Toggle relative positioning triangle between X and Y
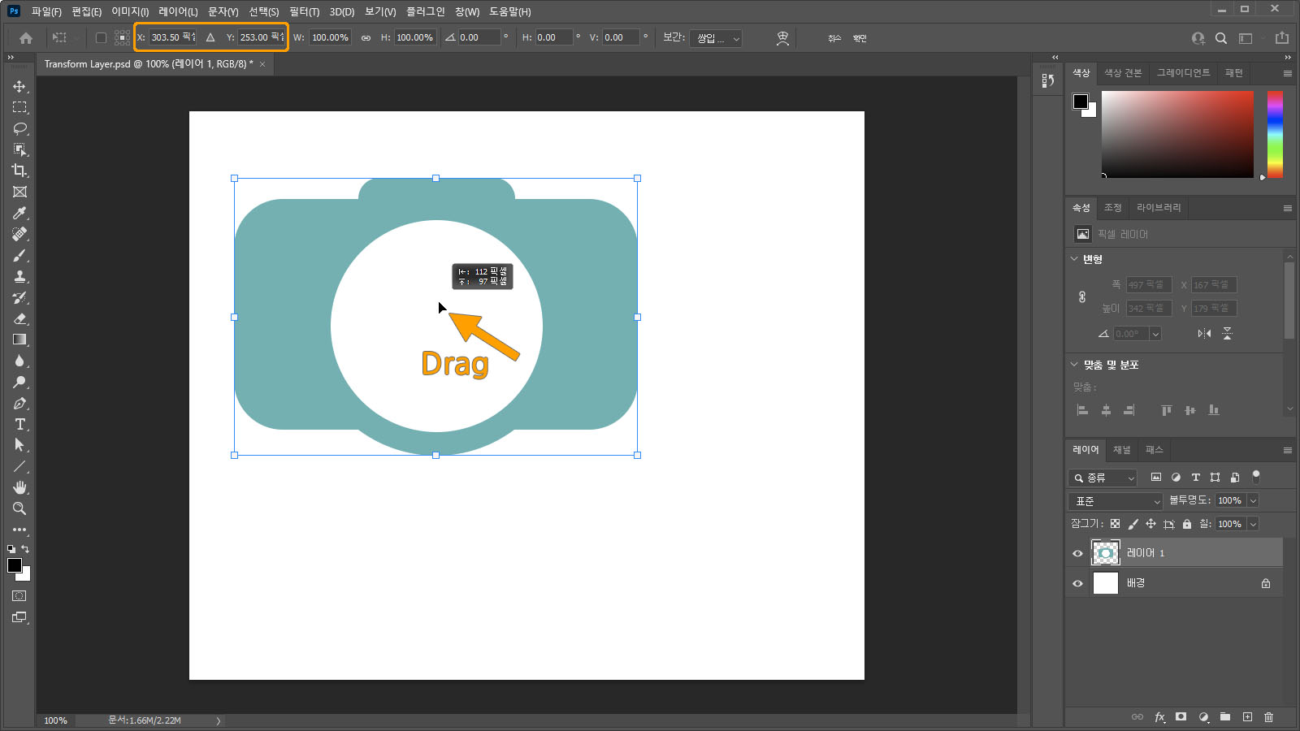1300x731 pixels. [210, 37]
